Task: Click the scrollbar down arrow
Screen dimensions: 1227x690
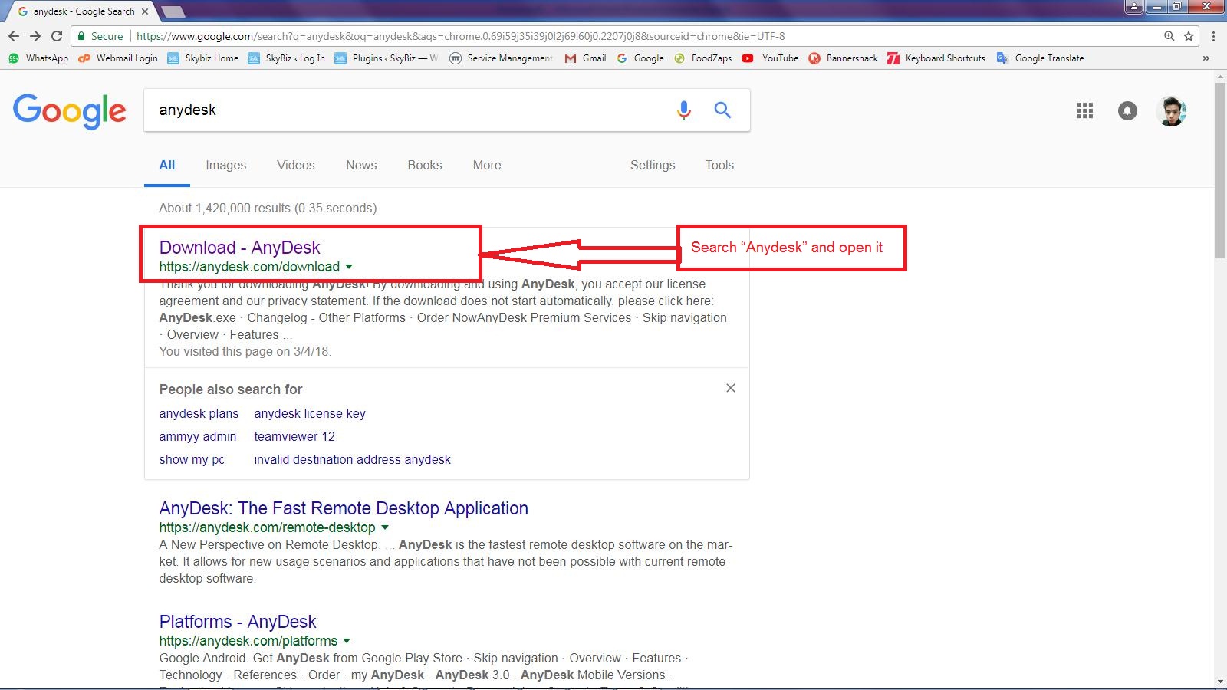Action: tap(1220, 682)
